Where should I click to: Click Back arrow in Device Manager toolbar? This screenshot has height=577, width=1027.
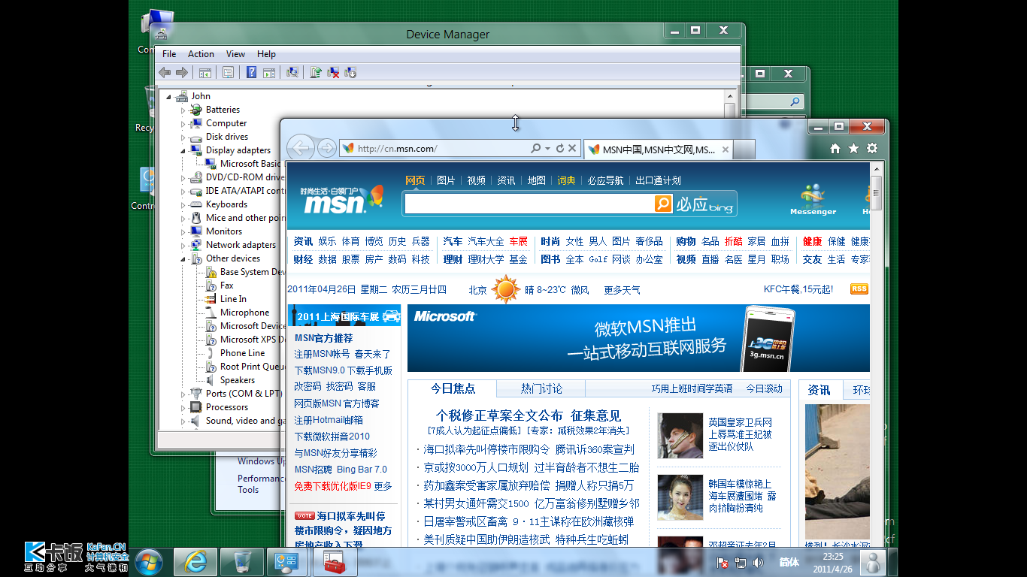point(165,73)
